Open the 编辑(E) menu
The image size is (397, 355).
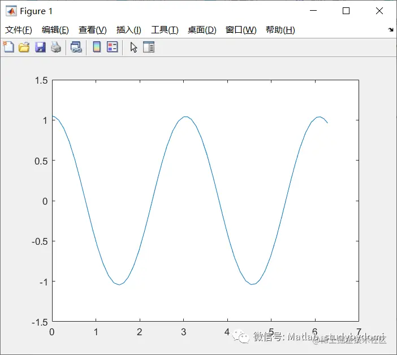click(55, 30)
